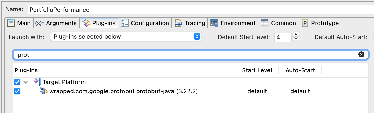Click the Tracing tab icon

click(178, 23)
